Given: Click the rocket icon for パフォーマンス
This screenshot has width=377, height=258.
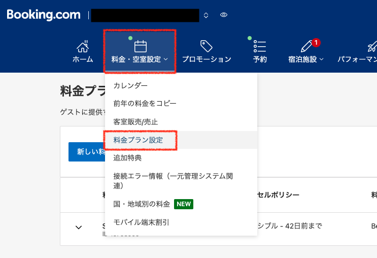Looking at the screenshot, I should [x=371, y=47].
